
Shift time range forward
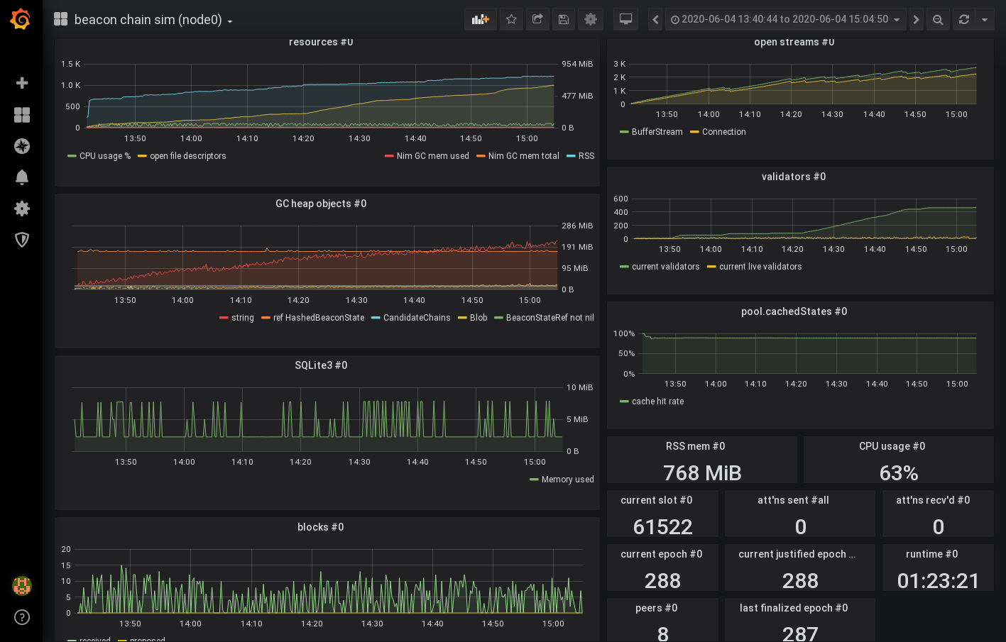click(916, 19)
